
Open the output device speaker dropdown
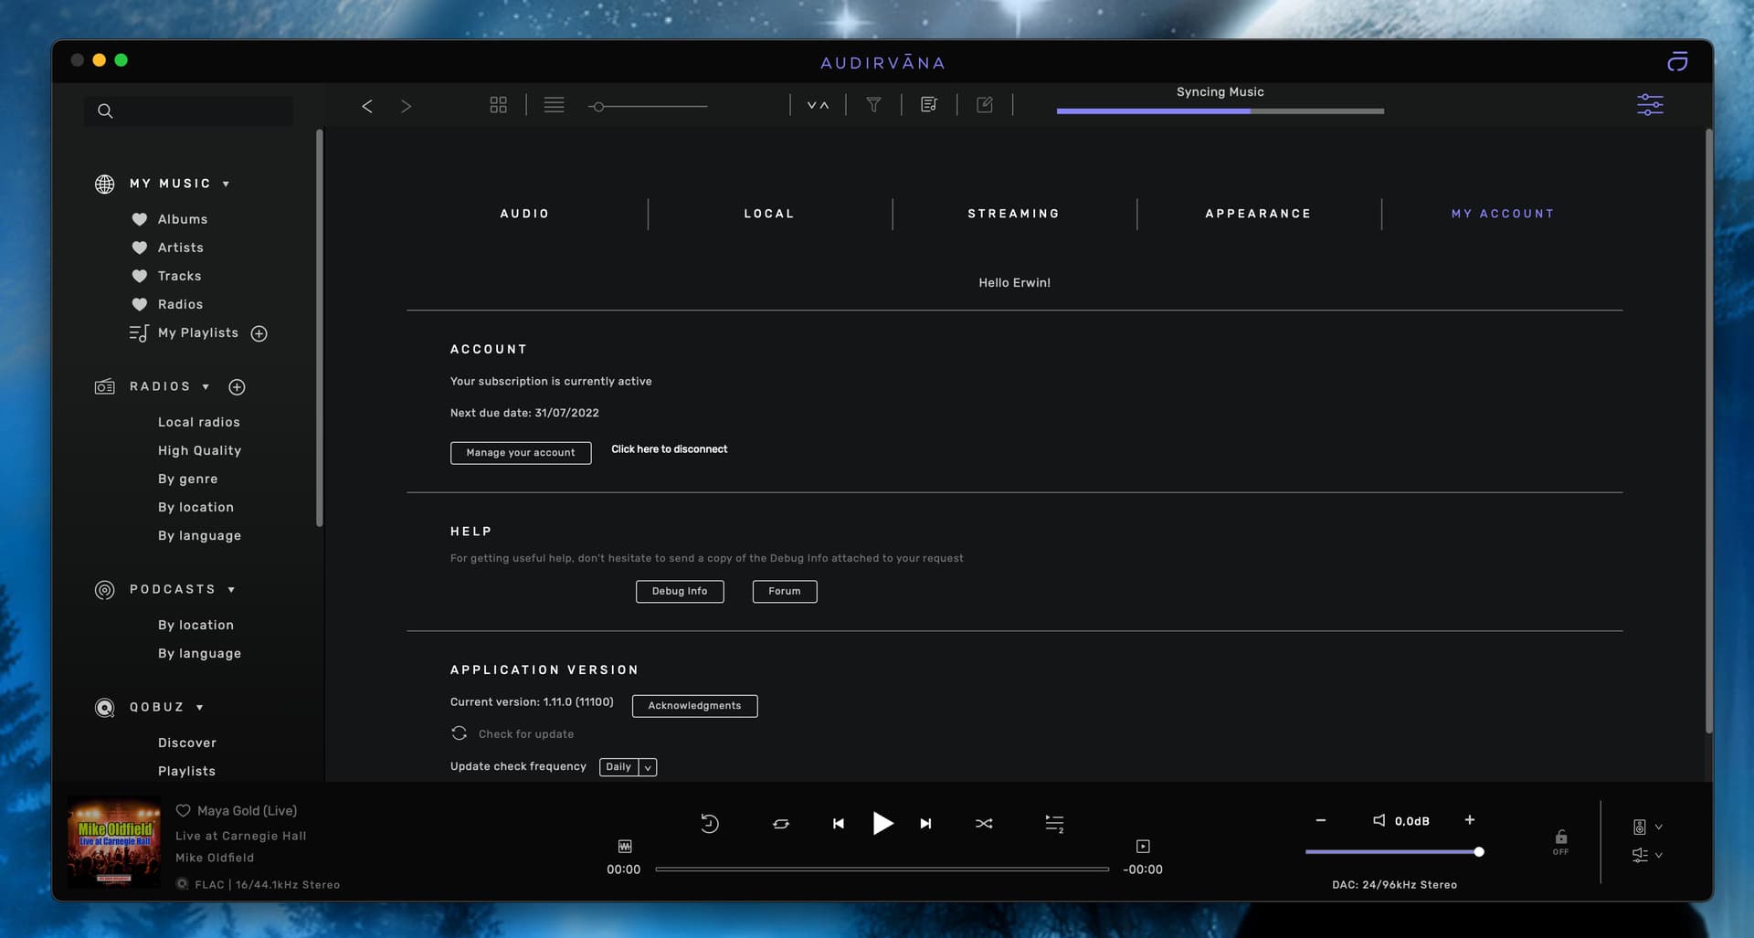pyautogui.click(x=1647, y=827)
